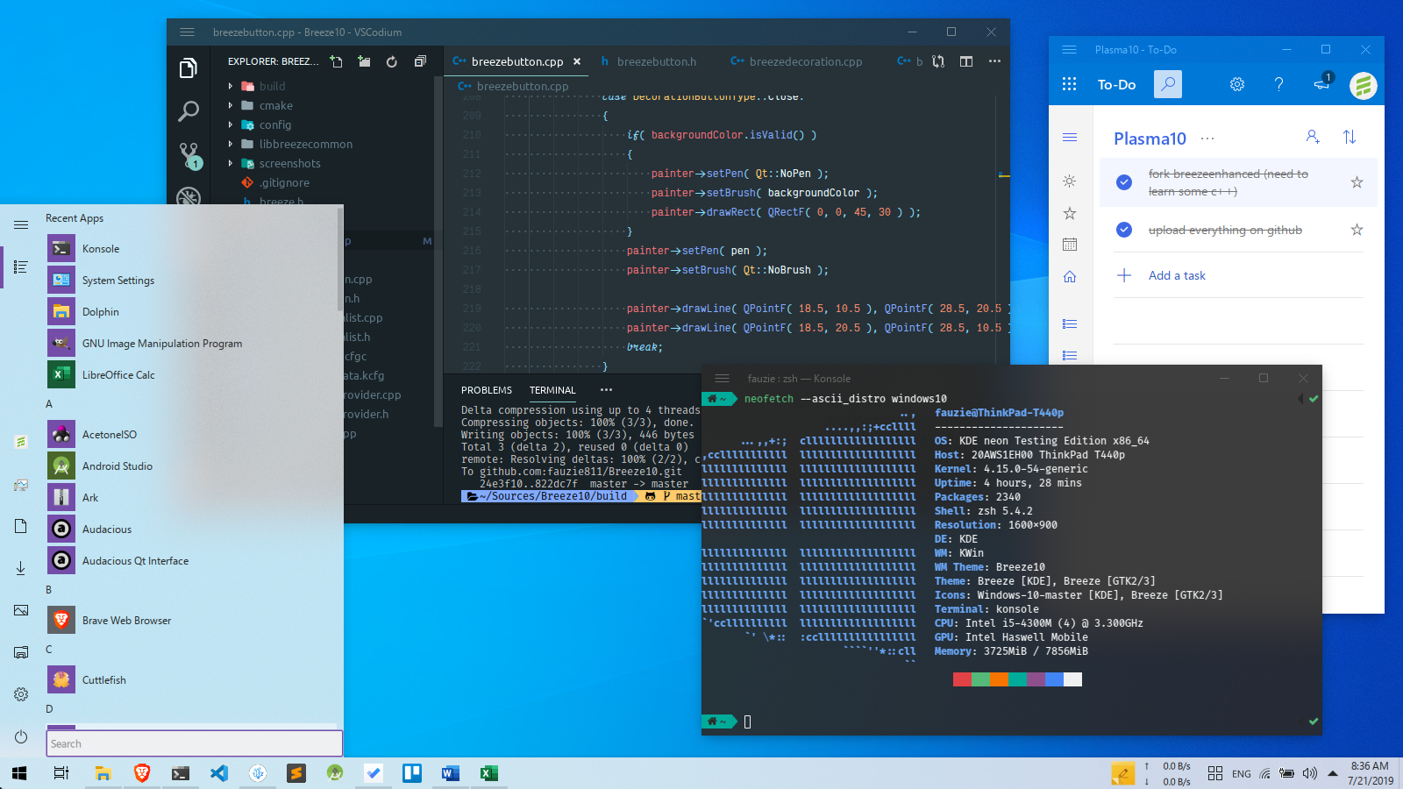Image resolution: width=1403 pixels, height=789 pixels.
Task: Click the Windows start button on taskbar
Action: pyautogui.click(x=19, y=773)
